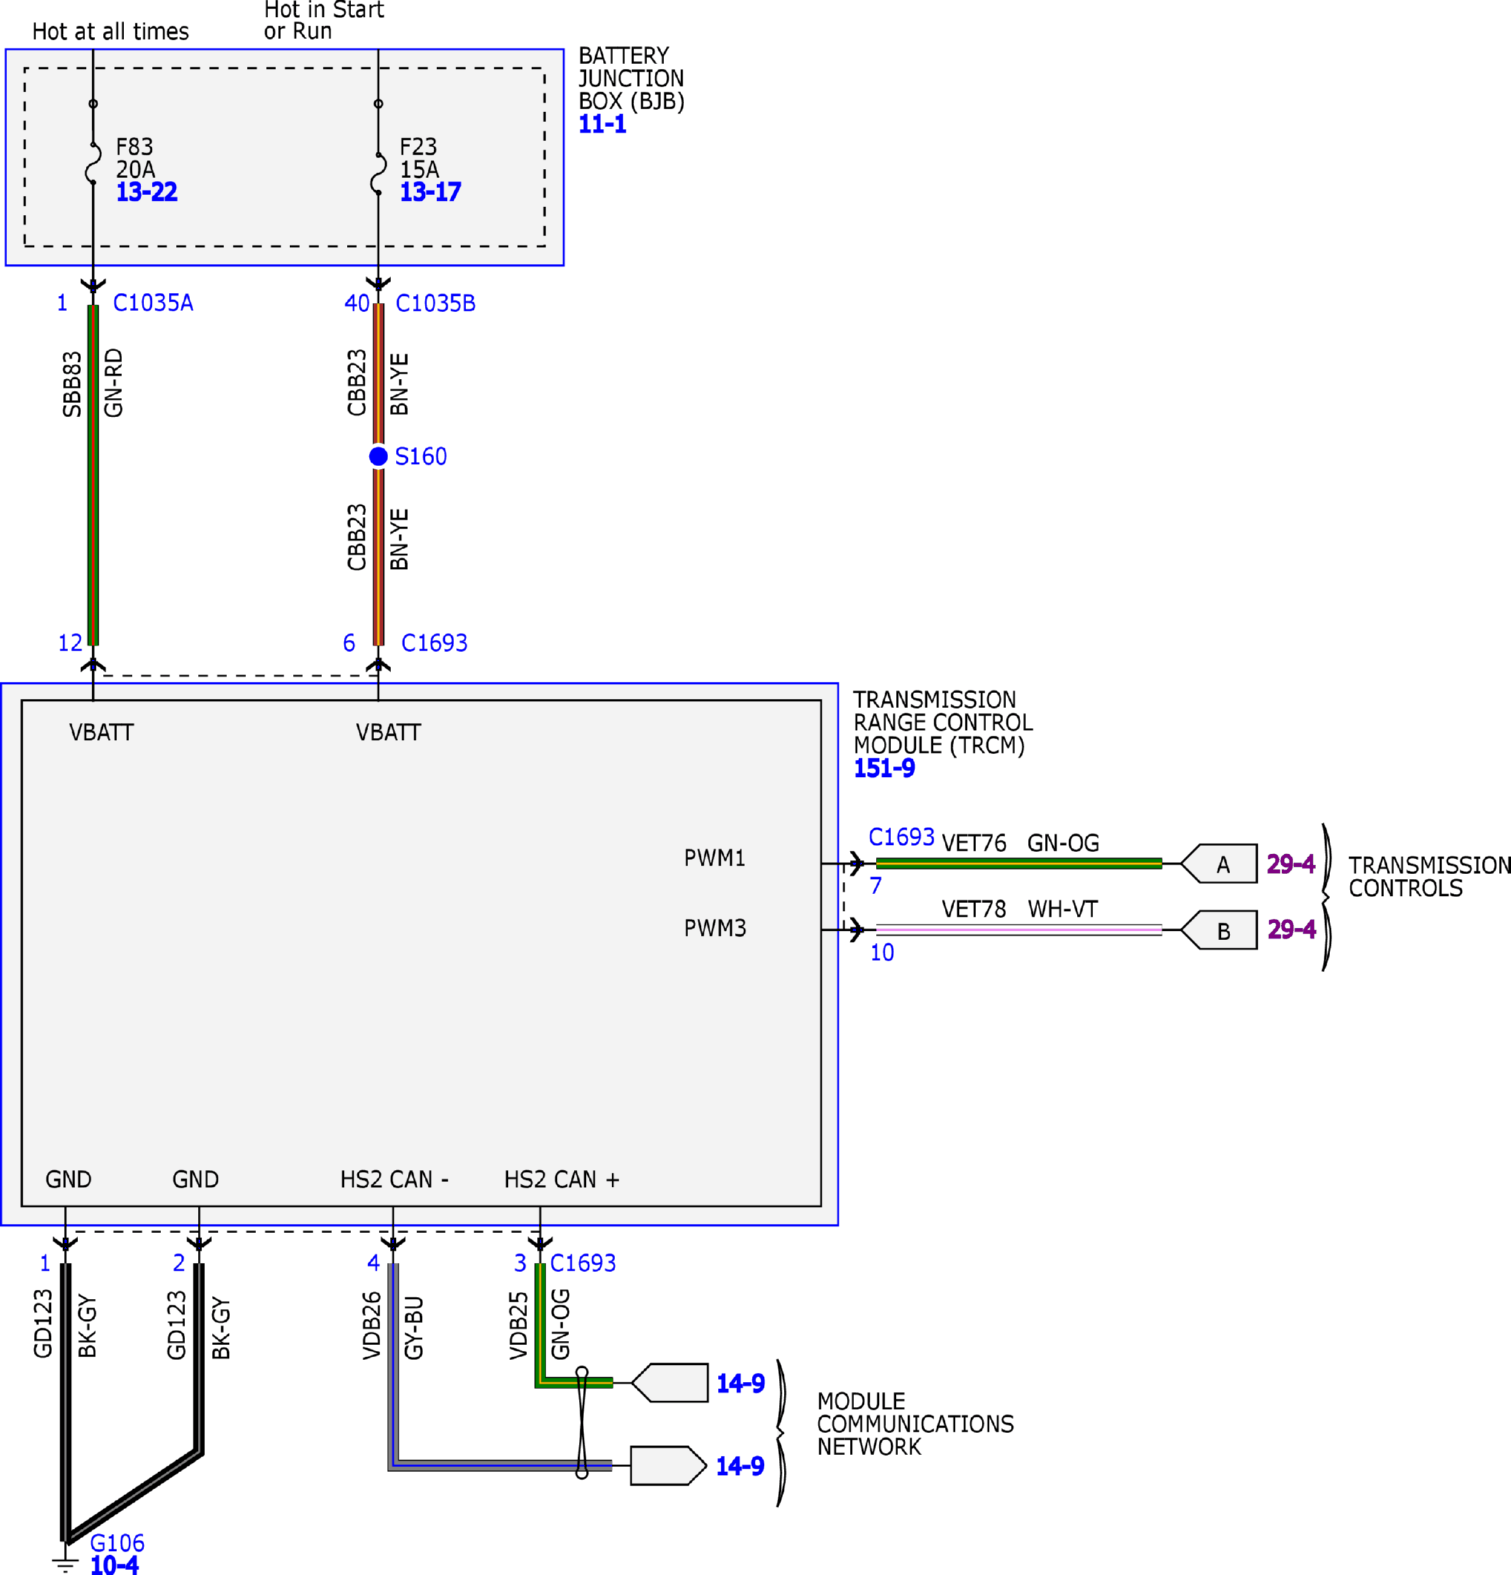Click the fuse F23 symbol
Viewport: 1511px width, 1575px height.
[378, 173]
